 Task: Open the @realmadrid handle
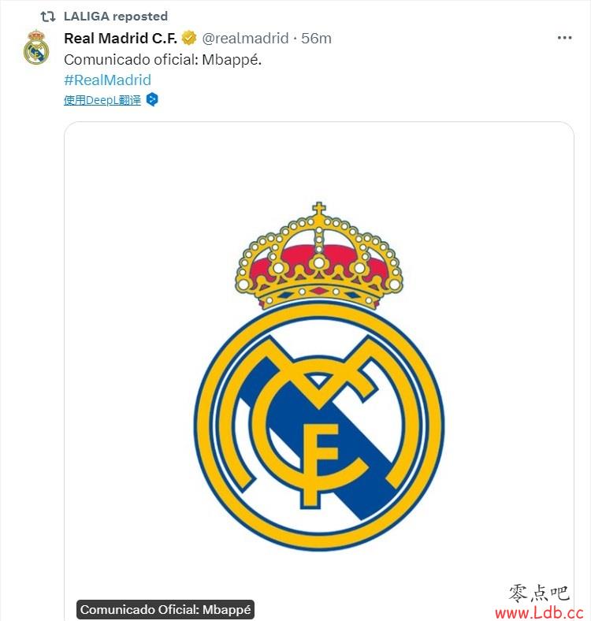(245, 39)
